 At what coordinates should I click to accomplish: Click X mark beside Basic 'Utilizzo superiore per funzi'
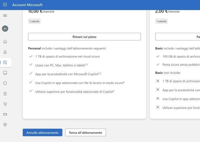pos(158,107)
